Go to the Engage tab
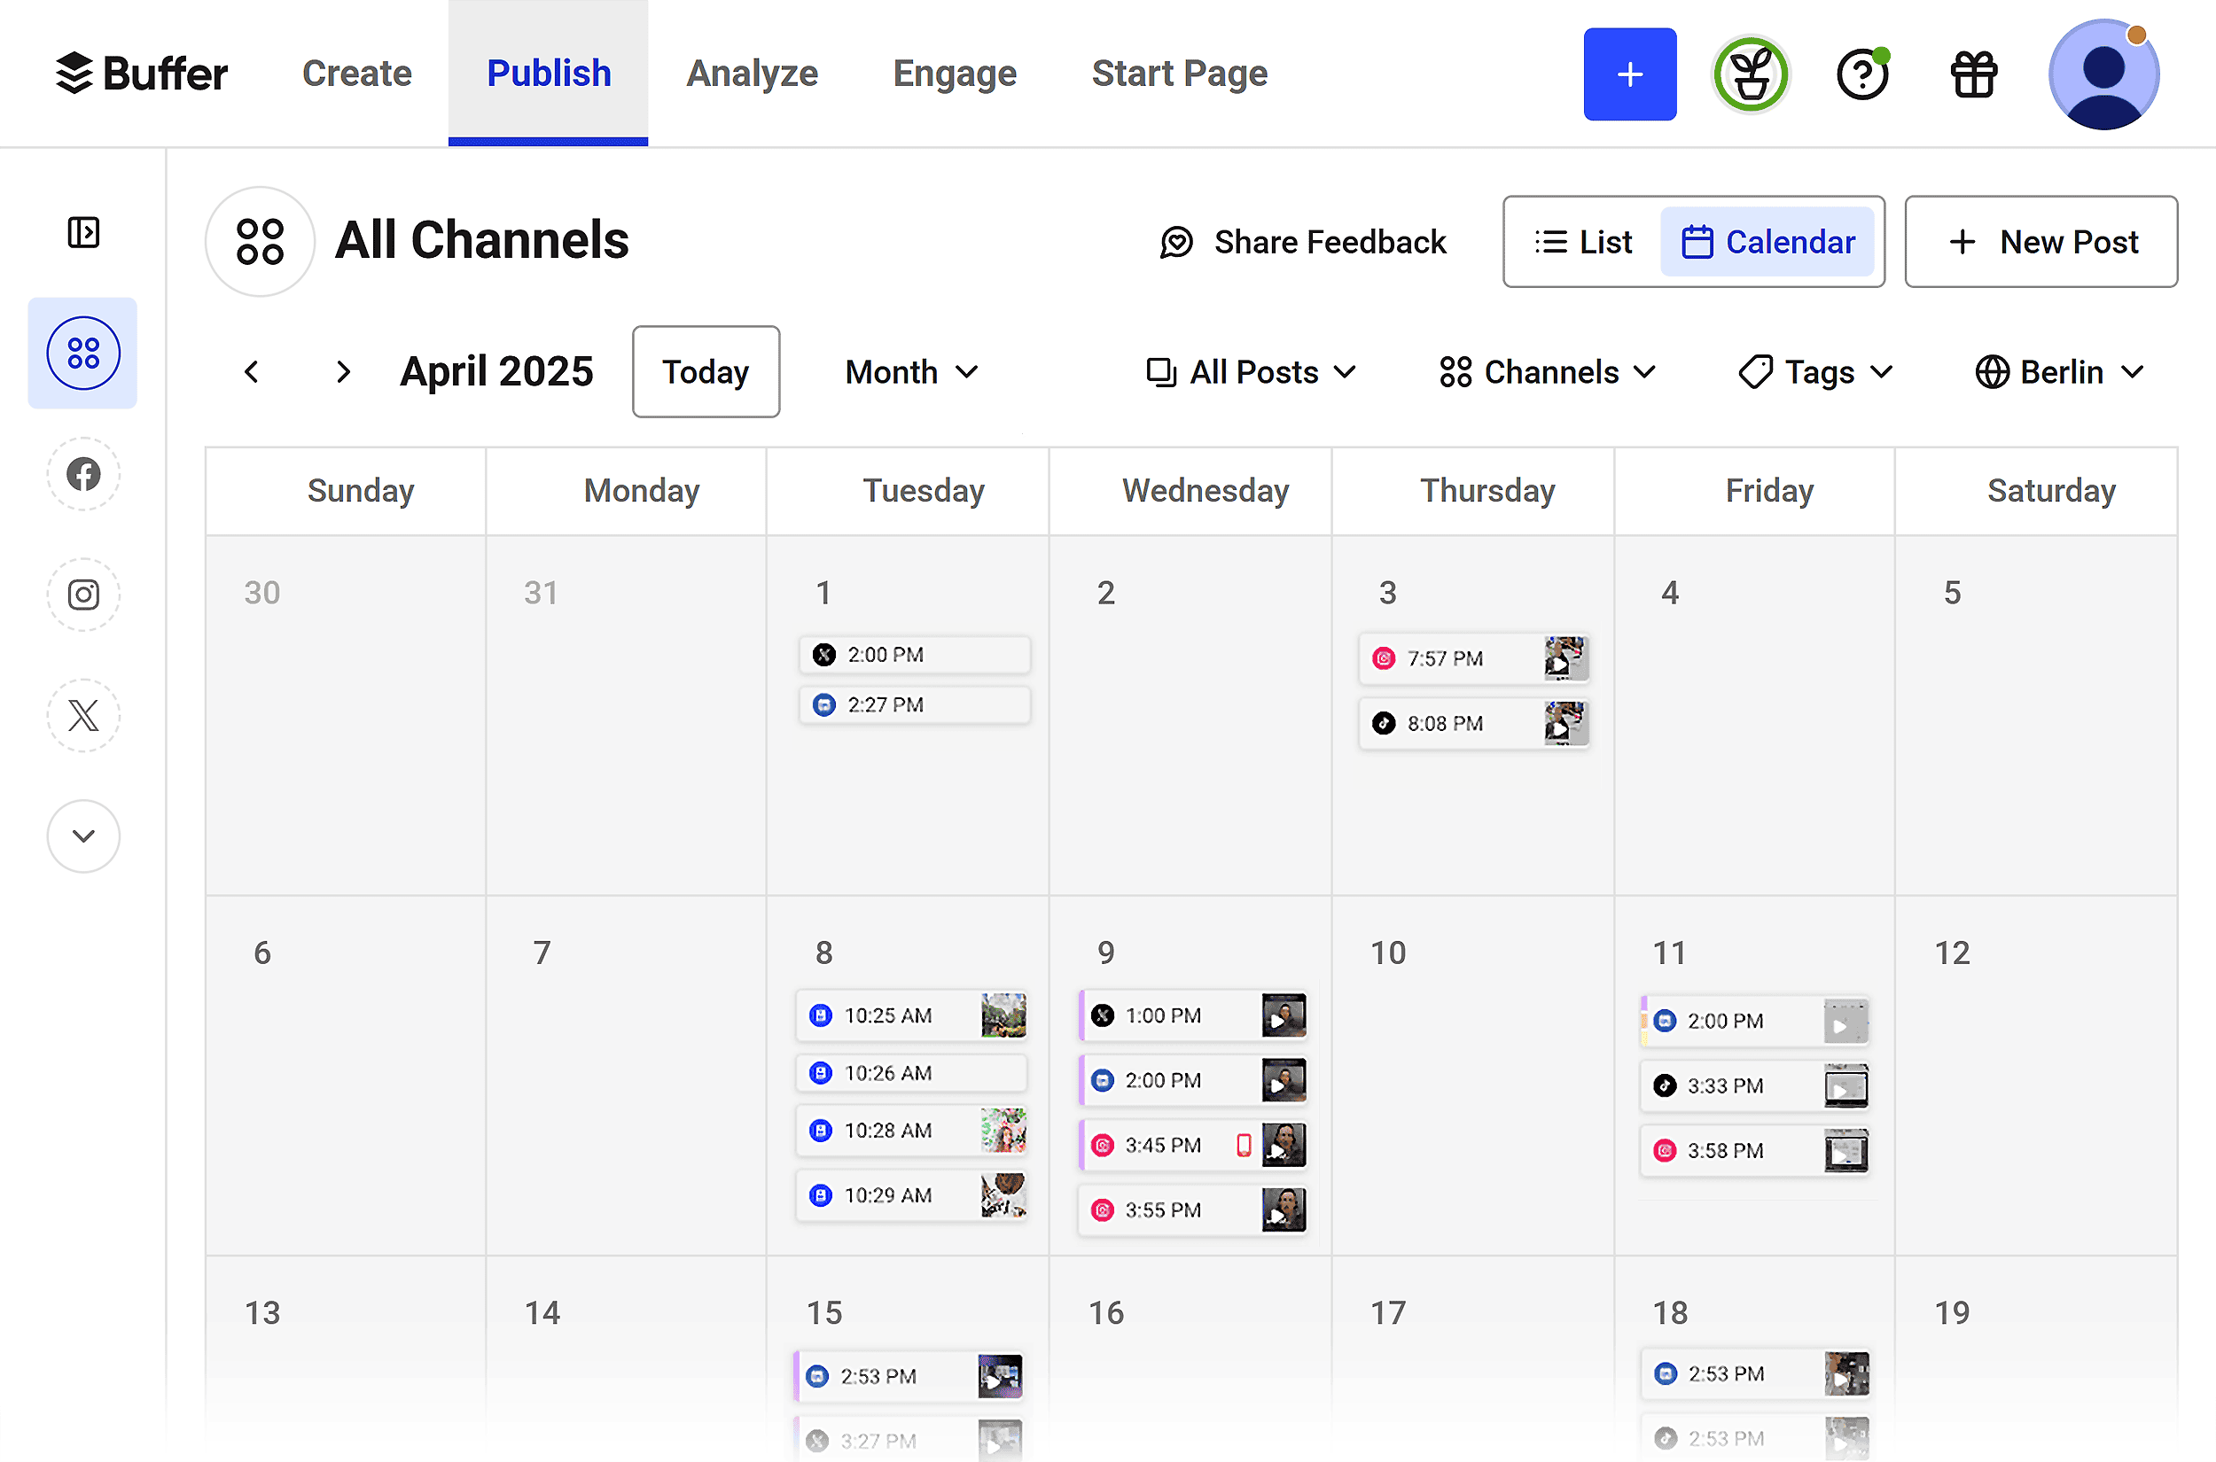The height and width of the screenshot is (1462, 2216). click(954, 74)
